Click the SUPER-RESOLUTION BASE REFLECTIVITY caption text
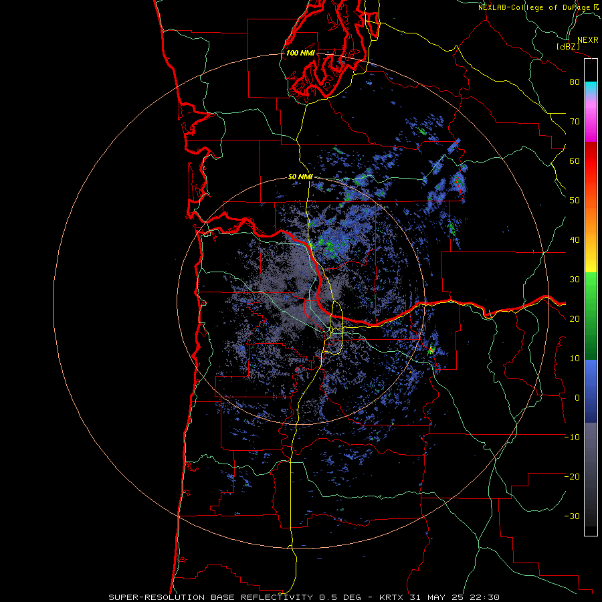 coord(211,597)
